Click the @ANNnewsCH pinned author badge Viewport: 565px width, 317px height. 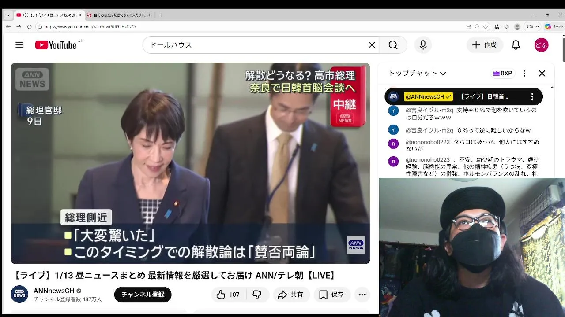coord(428,97)
